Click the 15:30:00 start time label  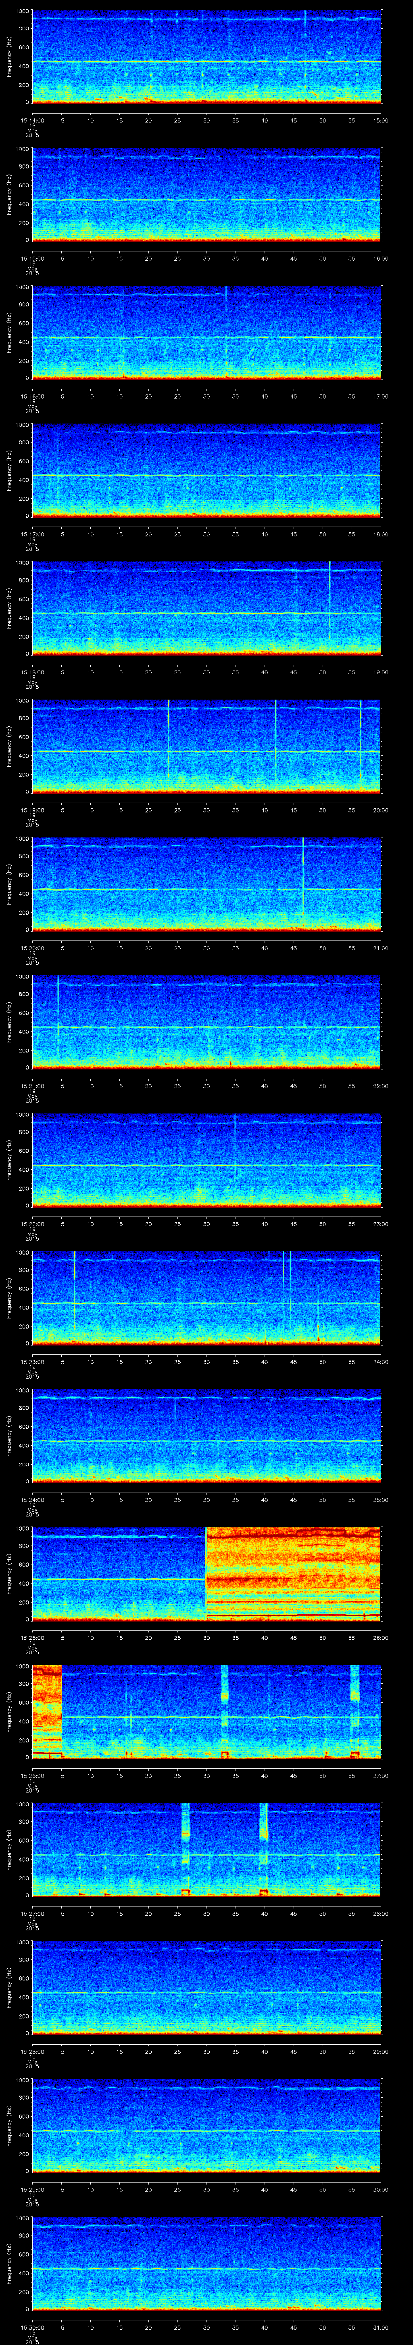pyautogui.click(x=32, y=2327)
